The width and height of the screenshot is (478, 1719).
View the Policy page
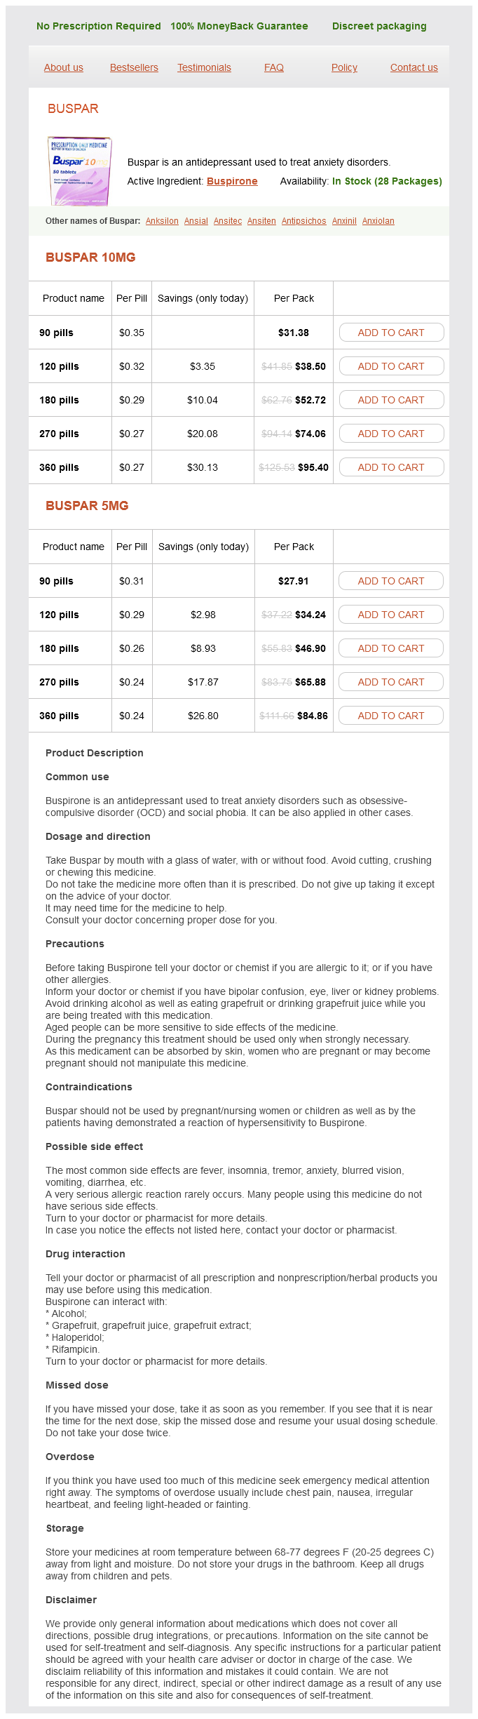[x=344, y=67]
